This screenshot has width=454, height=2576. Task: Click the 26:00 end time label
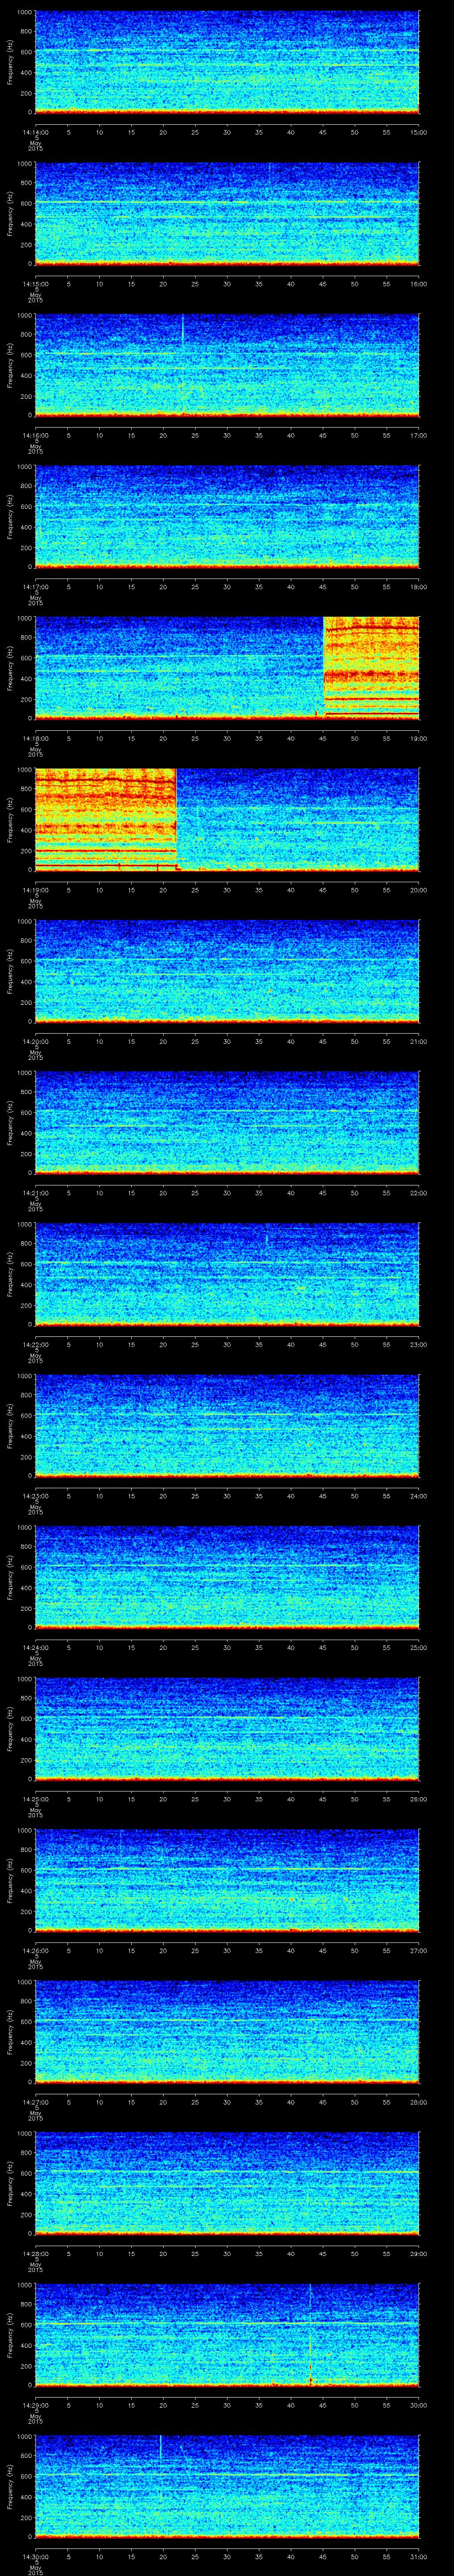pyautogui.click(x=419, y=1798)
